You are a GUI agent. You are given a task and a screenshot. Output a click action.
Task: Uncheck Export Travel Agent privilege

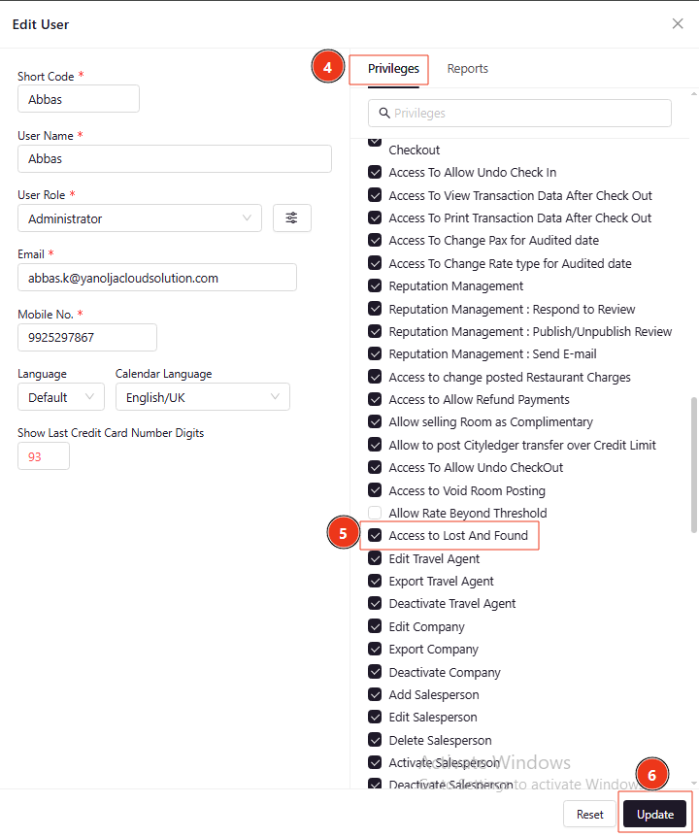coord(375,581)
